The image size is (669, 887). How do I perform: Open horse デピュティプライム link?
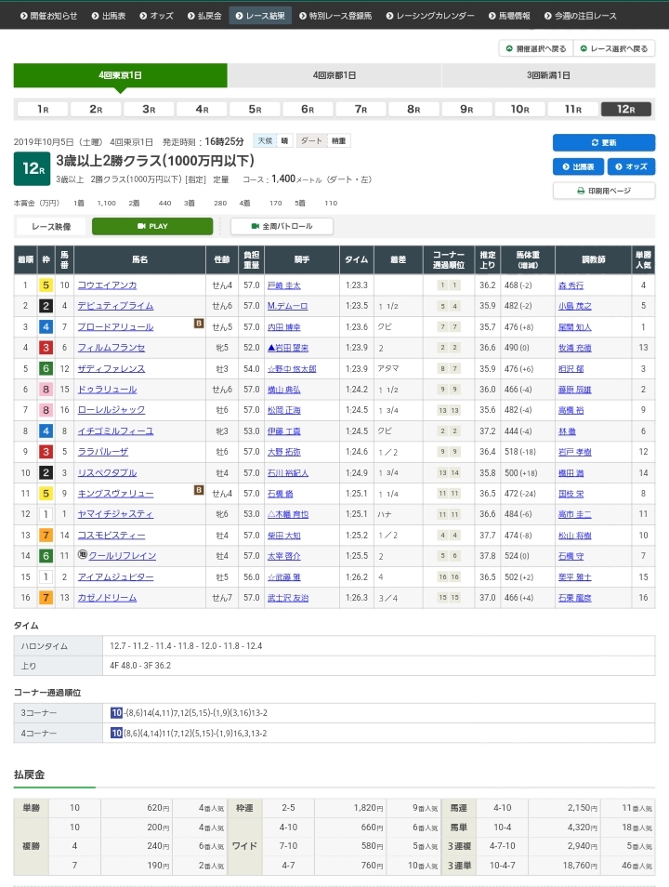pos(115,306)
